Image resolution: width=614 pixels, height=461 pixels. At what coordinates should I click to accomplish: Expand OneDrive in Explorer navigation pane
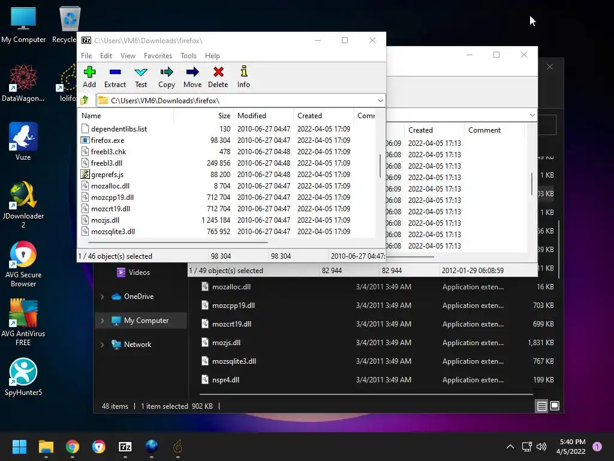pos(102,297)
